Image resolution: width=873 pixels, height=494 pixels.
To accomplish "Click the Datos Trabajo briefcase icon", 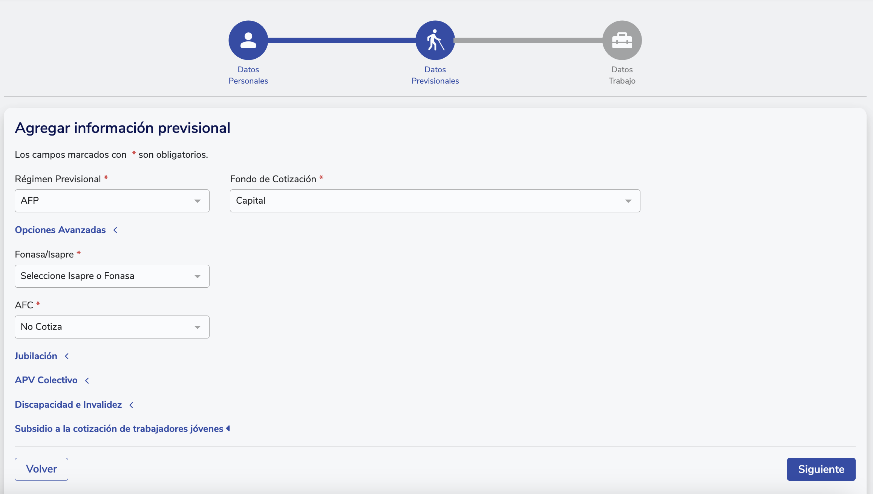I will click(622, 40).
